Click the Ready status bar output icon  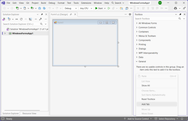click(3, 119)
